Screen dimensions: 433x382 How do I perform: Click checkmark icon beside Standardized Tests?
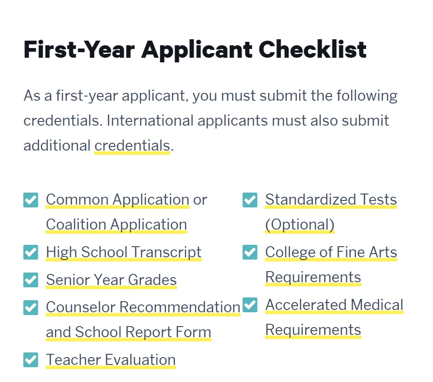pyautogui.click(x=250, y=200)
